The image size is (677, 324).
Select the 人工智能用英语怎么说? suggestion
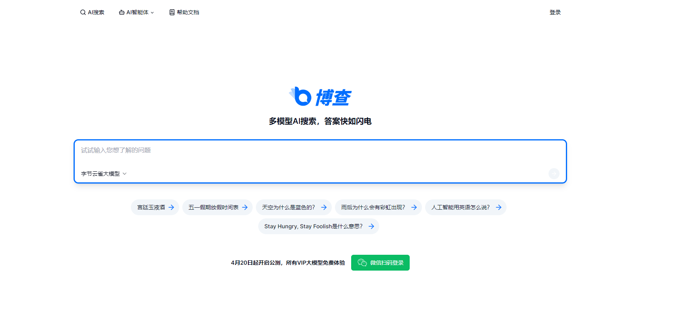point(460,207)
